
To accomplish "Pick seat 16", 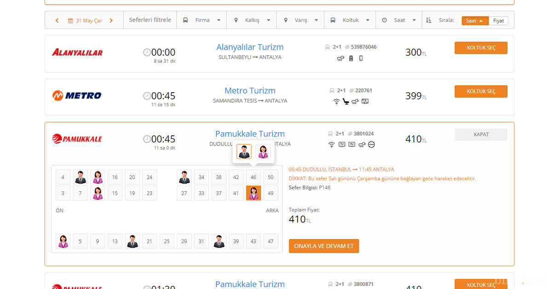I will pyautogui.click(x=115, y=177).
